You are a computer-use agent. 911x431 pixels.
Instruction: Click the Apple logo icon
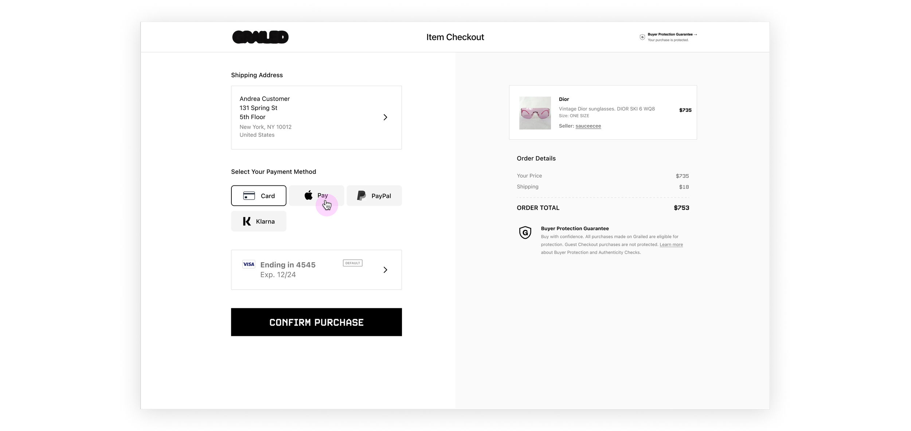pos(308,195)
